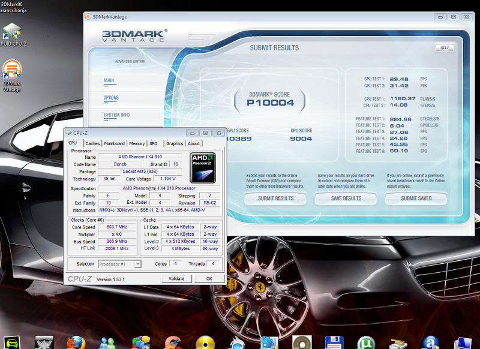Switch to the Caches tab in CPU-Z
480x349 pixels.
(x=92, y=143)
